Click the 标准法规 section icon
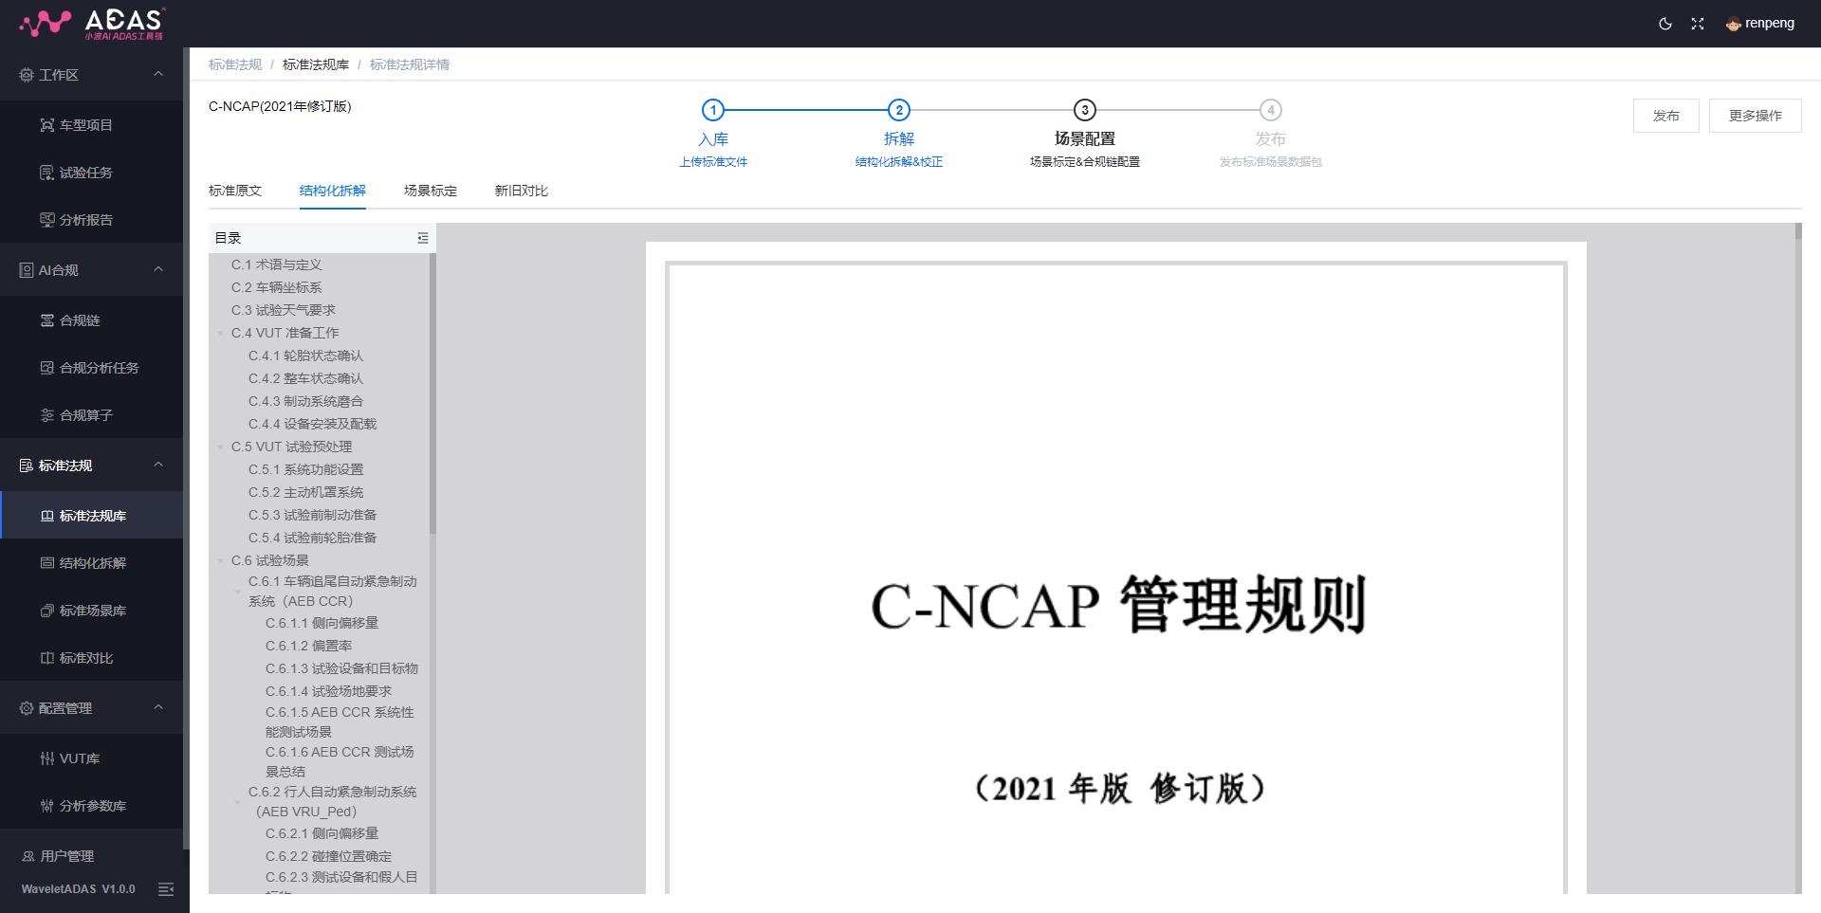1821x913 pixels. [x=27, y=466]
